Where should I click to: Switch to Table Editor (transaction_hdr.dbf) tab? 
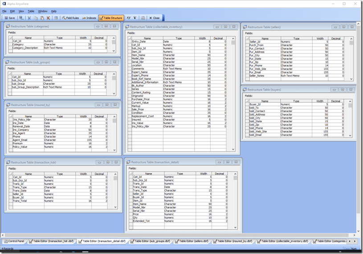[51, 241]
